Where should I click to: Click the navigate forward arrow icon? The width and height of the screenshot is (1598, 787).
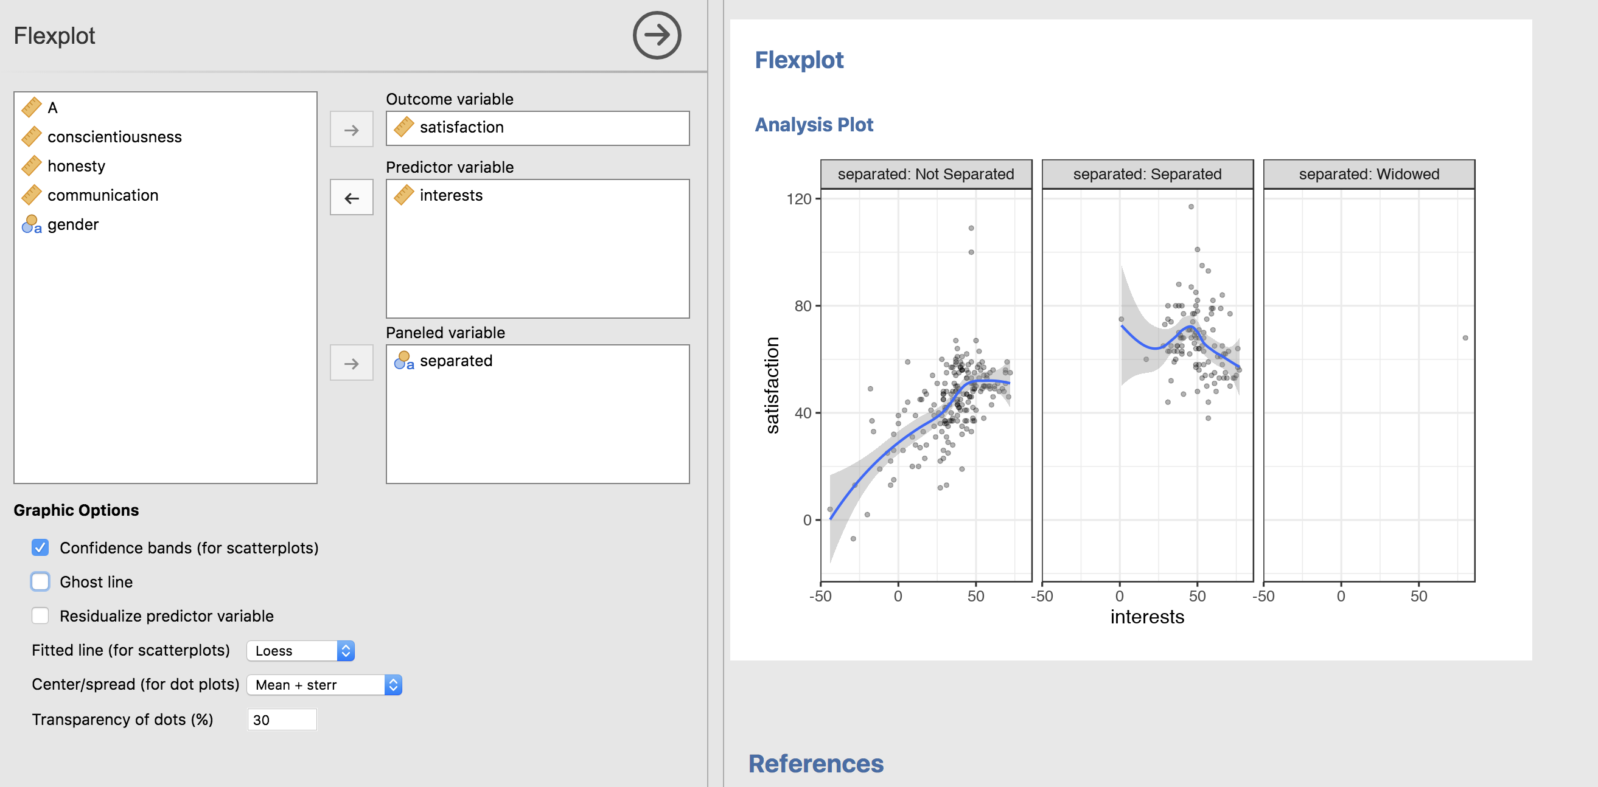point(657,36)
